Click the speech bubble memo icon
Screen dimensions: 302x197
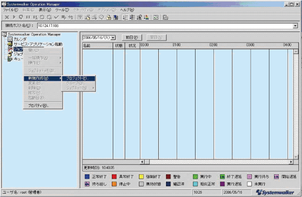coord(101,17)
